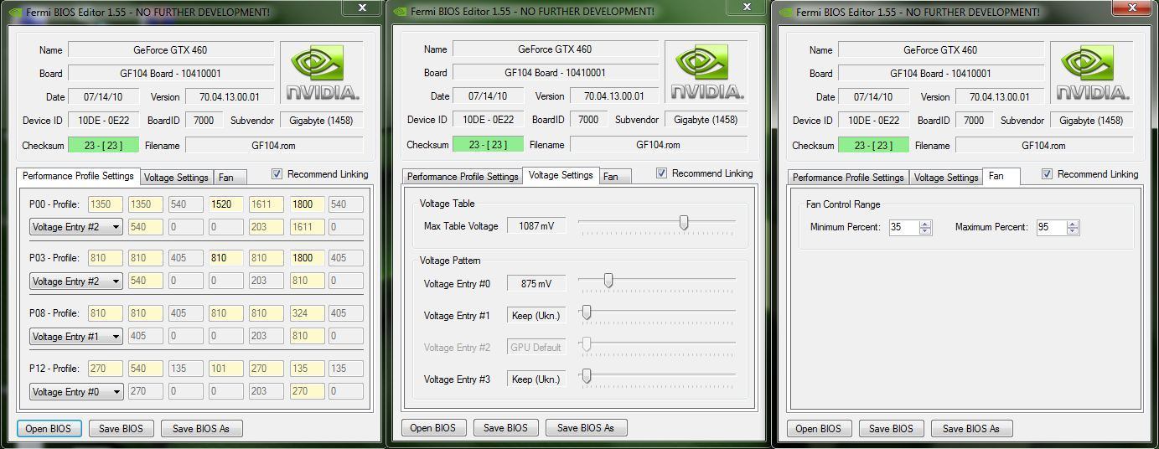The image size is (1159, 449).
Task: Click the P00 profile field showing 1800
Action: click(x=307, y=204)
